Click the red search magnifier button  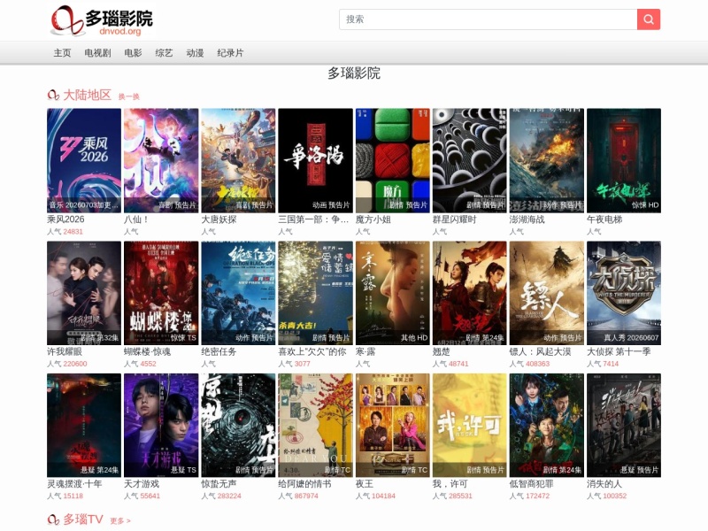coord(649,19)
